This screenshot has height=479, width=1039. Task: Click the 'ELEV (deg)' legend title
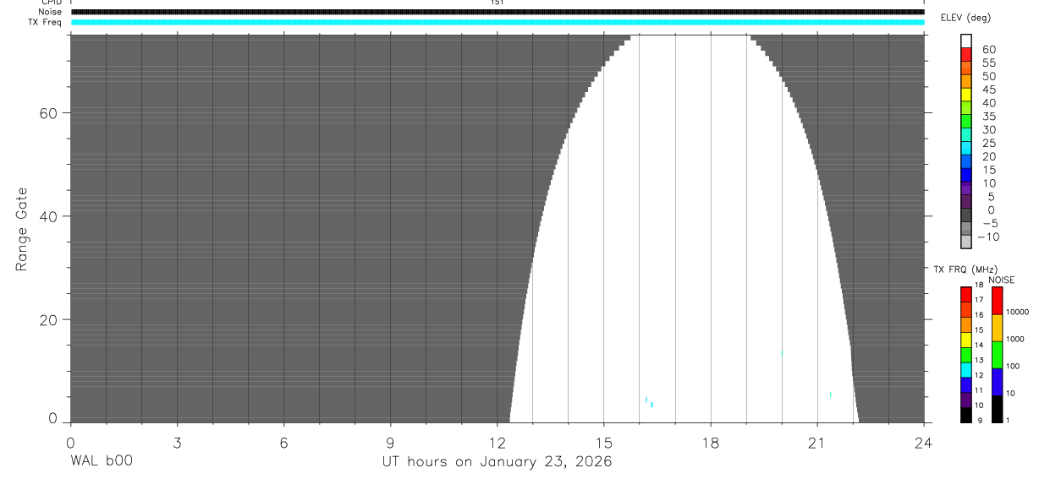966,18
